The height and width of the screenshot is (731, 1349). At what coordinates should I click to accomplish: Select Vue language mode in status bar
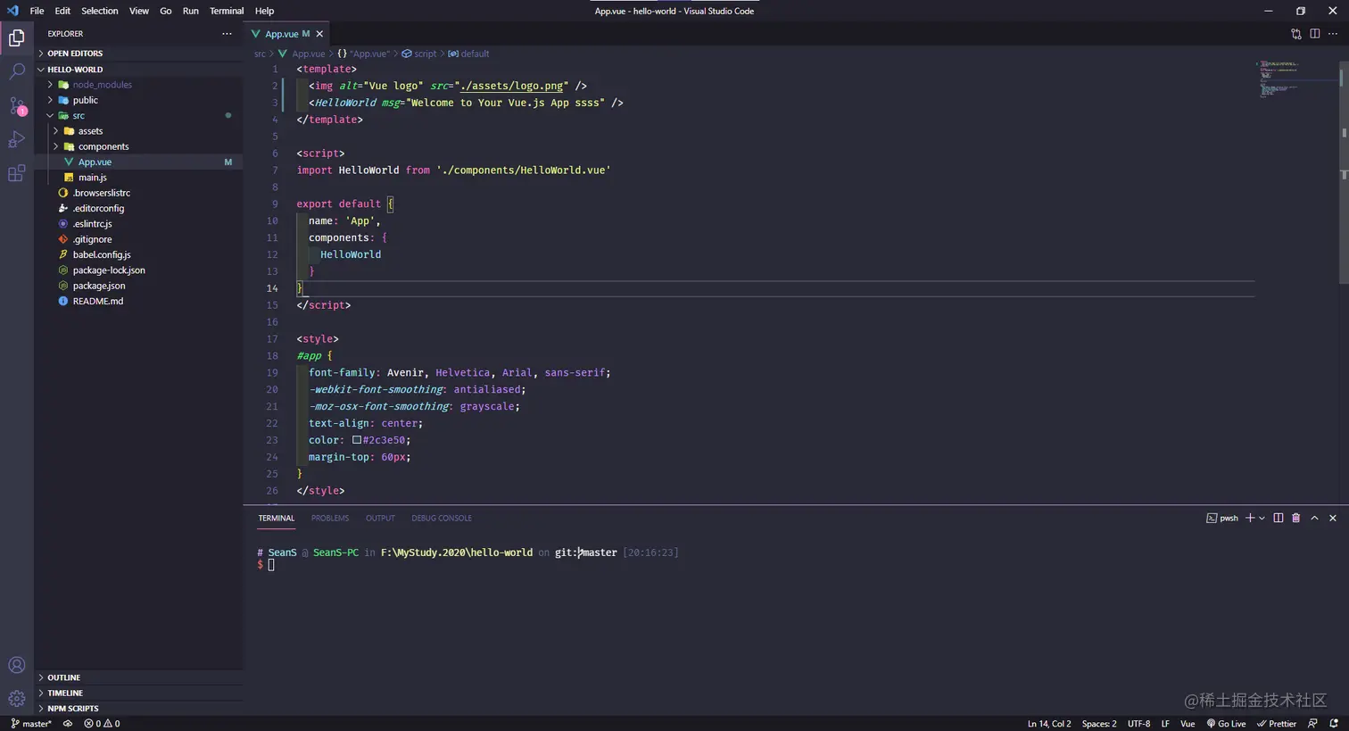pos(1188,724)
